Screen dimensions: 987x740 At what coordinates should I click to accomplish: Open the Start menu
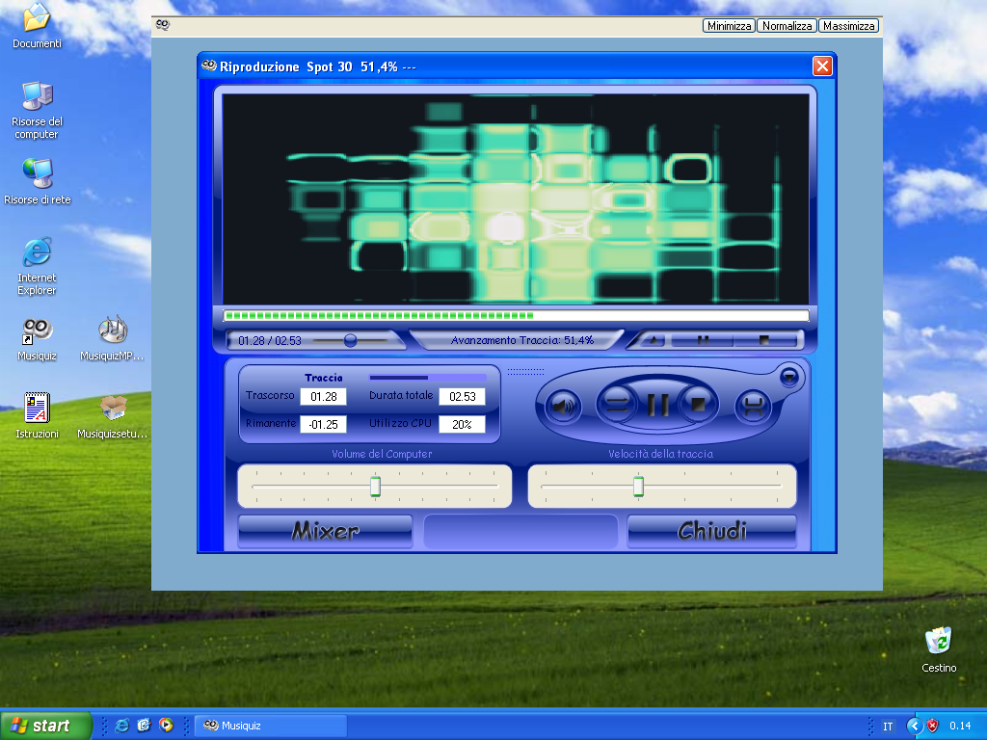[45, 726]
